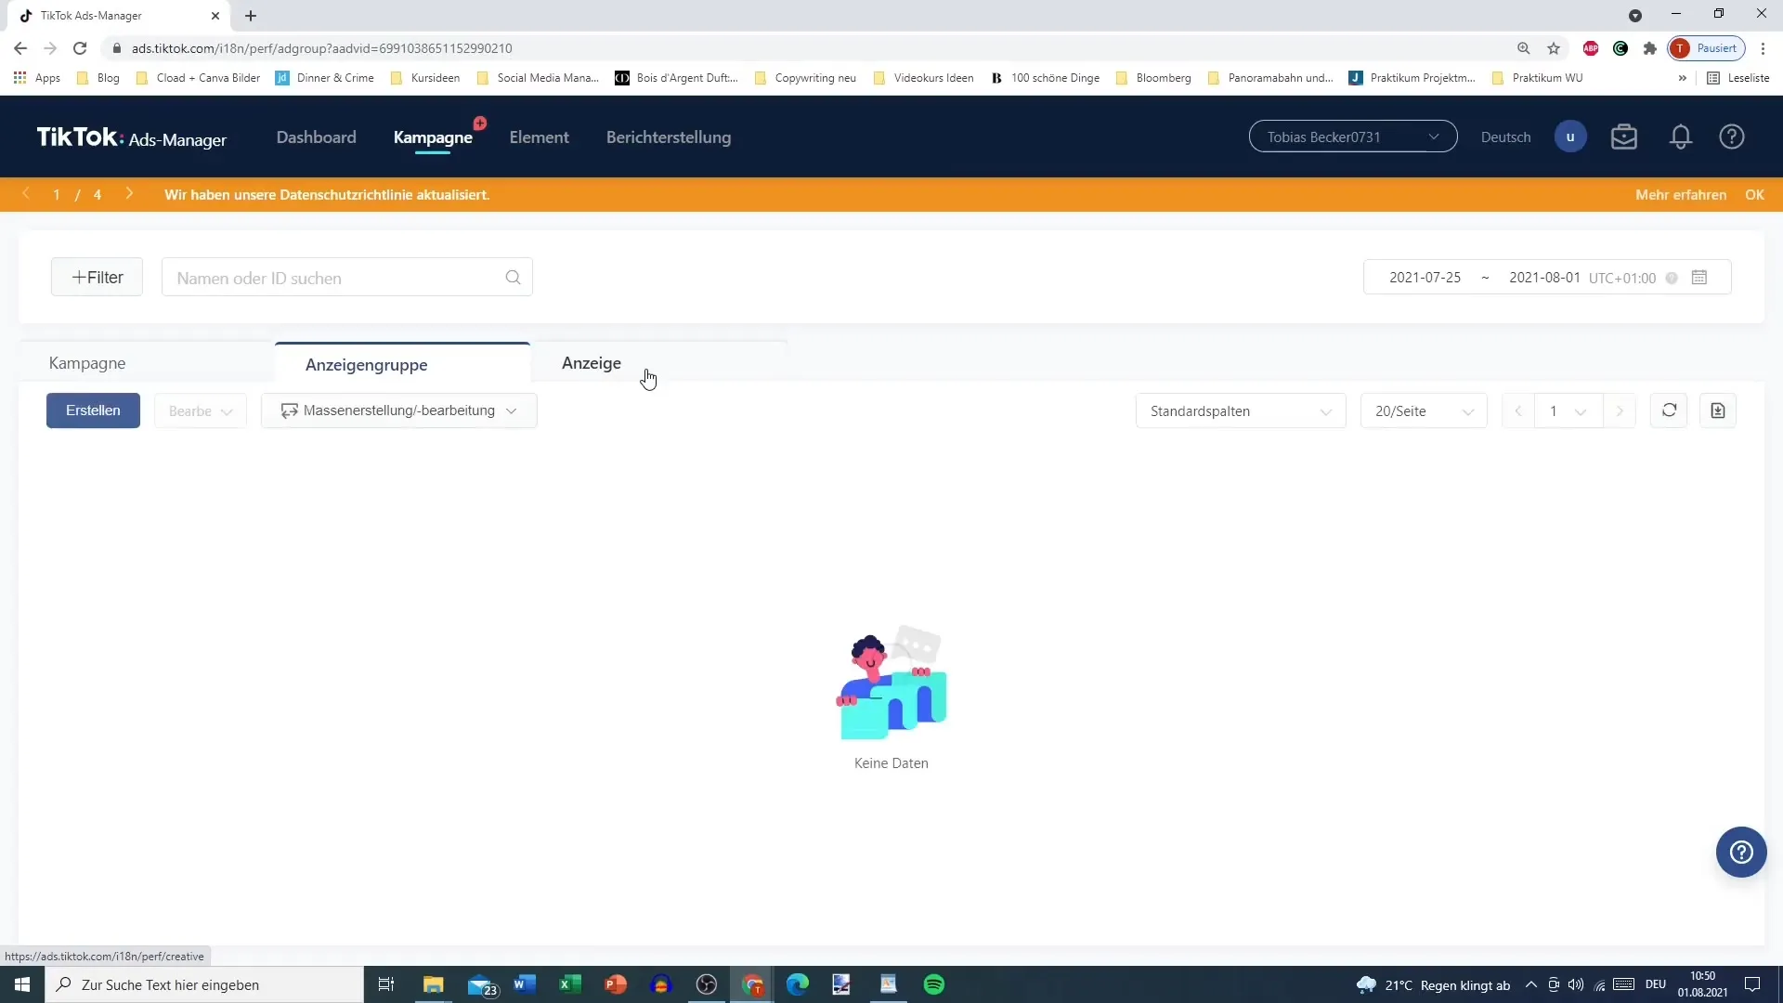Screen dimensions: 1783x1003
Task: Click the Erstellen button
Action: (x=93, y=410)
